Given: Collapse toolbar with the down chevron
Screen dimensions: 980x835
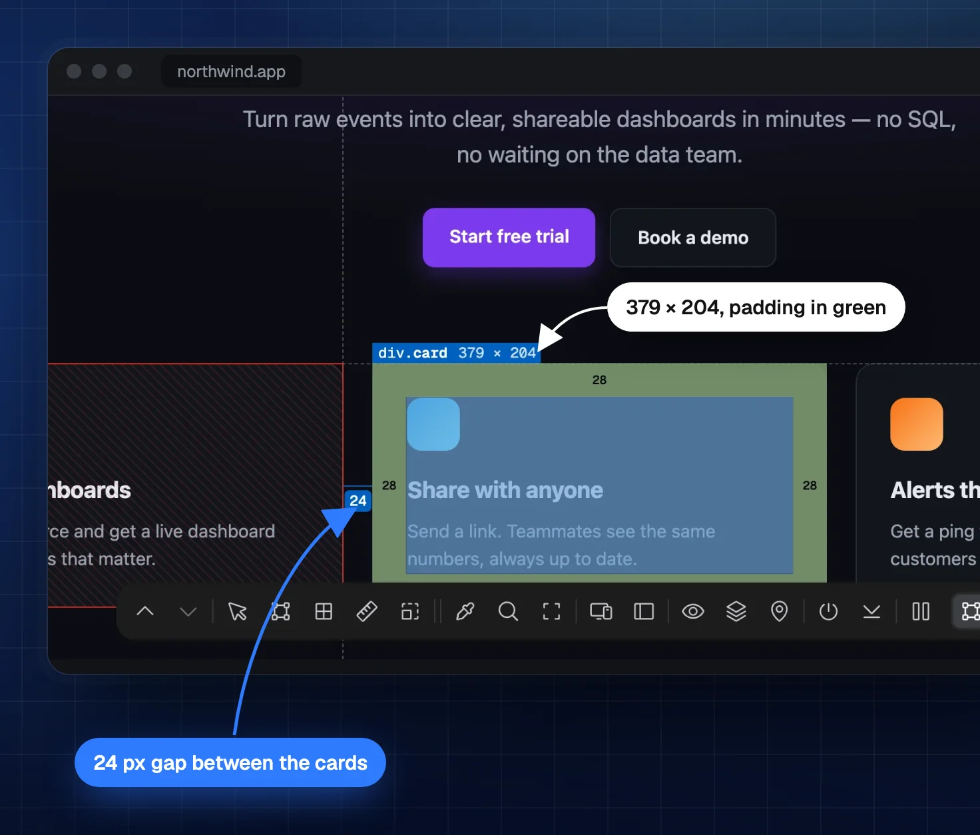Looking at the screenshot, I should 188,611.
